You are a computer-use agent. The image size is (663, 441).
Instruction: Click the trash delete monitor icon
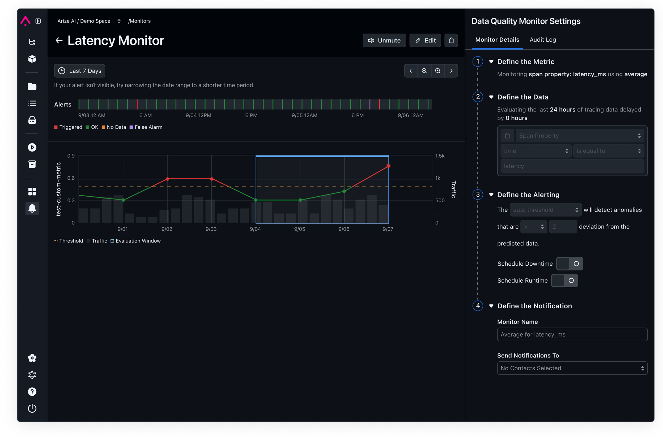point(451,41)
